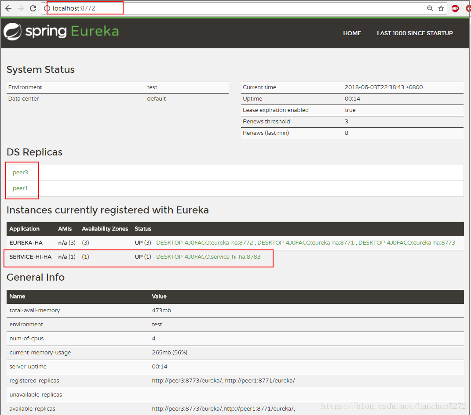Select the unavailable-replicas row name
Image resolution: width=471 pixels, height=415 pixels.
36,395
